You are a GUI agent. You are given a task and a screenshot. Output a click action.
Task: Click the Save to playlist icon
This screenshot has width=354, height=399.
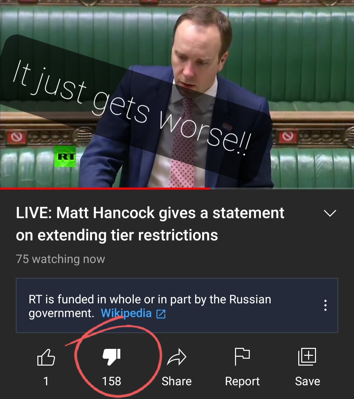[307, 357]
